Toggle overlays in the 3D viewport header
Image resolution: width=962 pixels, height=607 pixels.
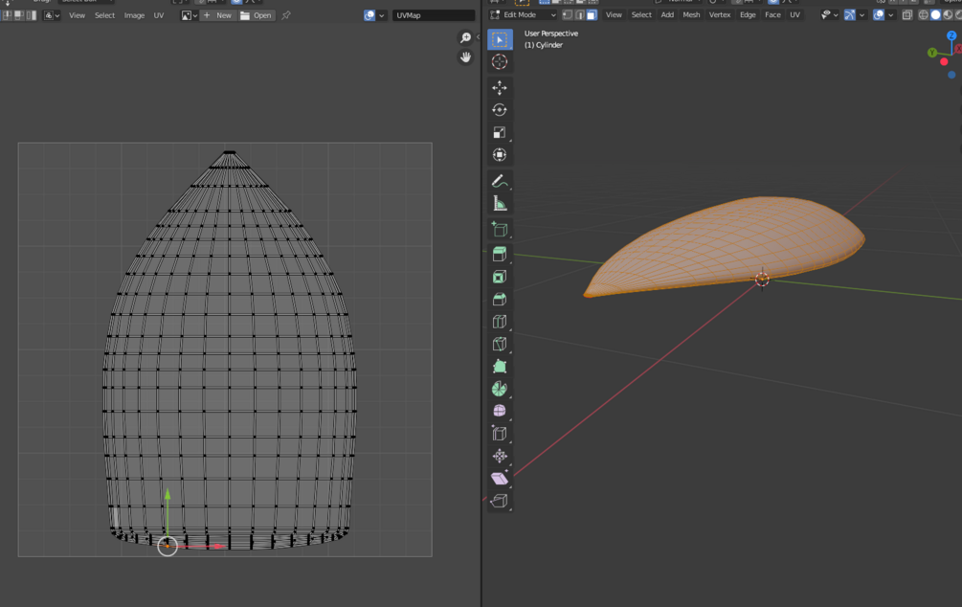pyautogui.click(x=879, y=14)
